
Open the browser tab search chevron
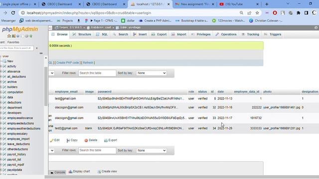click(288, 4)
